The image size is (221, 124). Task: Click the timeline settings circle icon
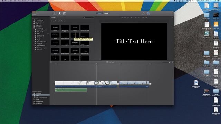(x=51, y=62)
